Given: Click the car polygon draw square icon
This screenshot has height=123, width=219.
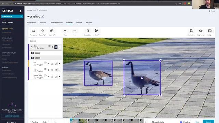Looking at the screenshot, I should 52,64.
